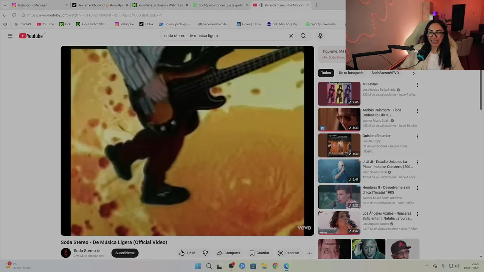Click the magnifier search button
This screenshot has width=484, height=272.
(x=303, y=36)
